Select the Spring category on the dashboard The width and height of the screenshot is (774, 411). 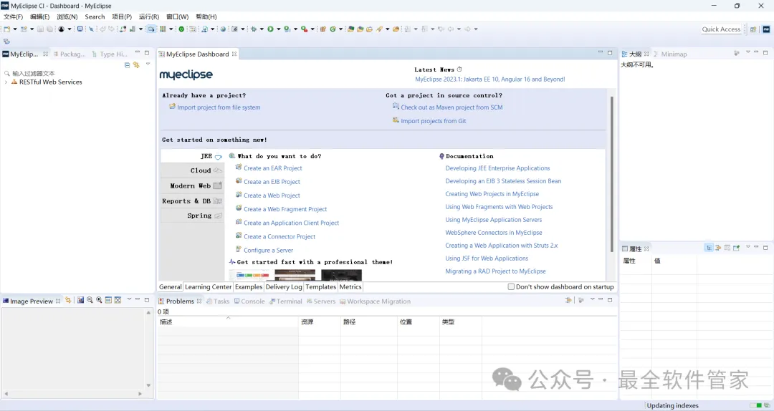[x=192, y=216]
